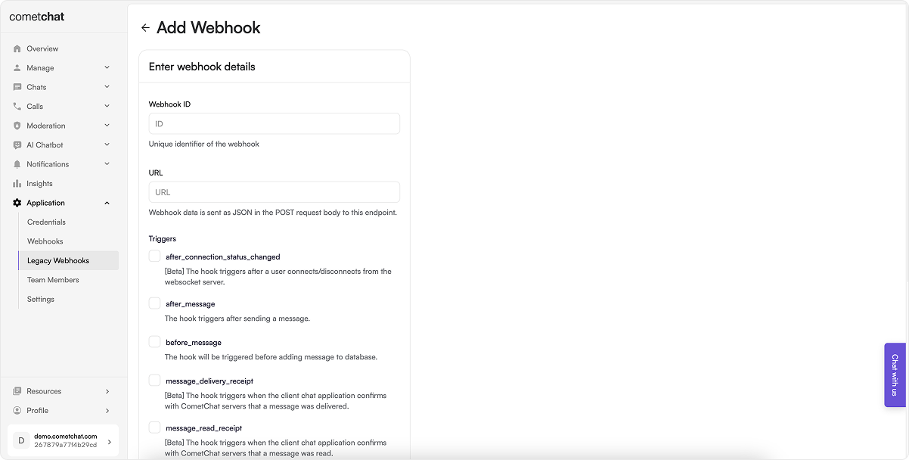
Task: Check the after_message trigger box
Action: click(155, 303)
